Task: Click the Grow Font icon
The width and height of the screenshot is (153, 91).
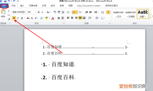Action: [x=39, y=12]
